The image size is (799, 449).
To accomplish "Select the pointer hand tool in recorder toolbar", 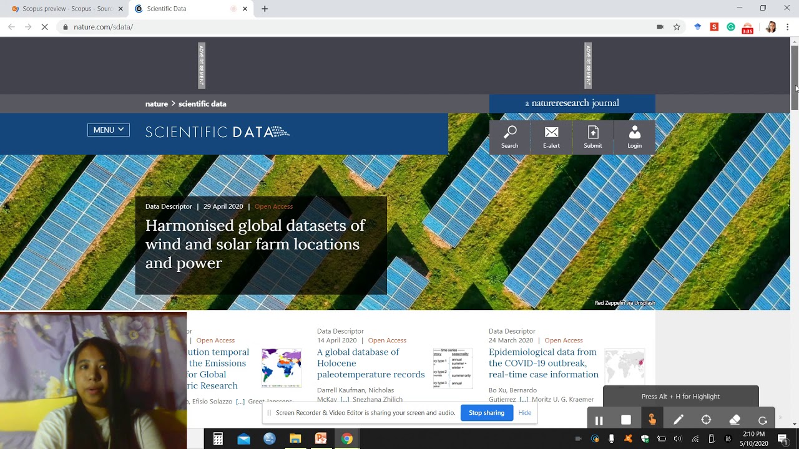I will [x=652, y=420].
